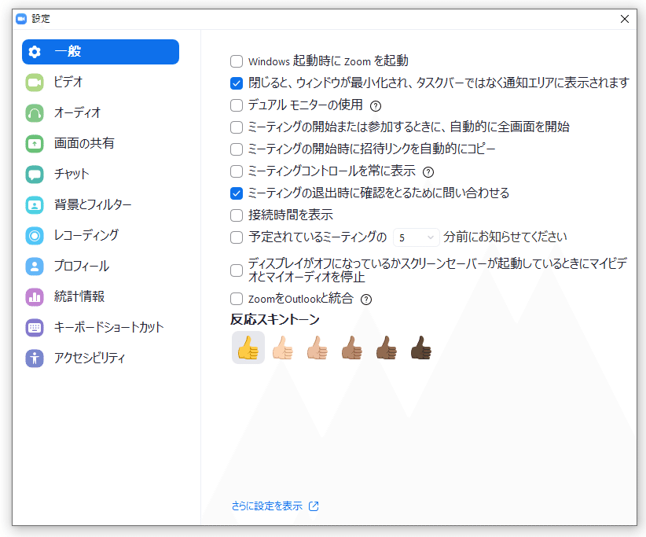The image size is (646, 537).
Task: Uncheck 閉じると、ウィンドウが最小化され checkbox
Action: click(x=237, y=83)
